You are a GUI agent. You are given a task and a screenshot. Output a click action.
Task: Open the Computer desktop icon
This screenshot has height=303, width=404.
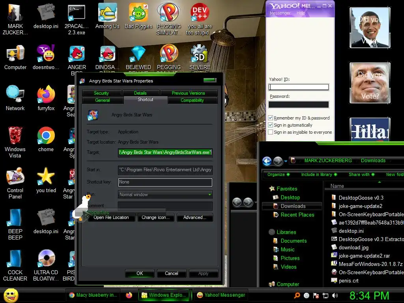click(x=15, y=57)
